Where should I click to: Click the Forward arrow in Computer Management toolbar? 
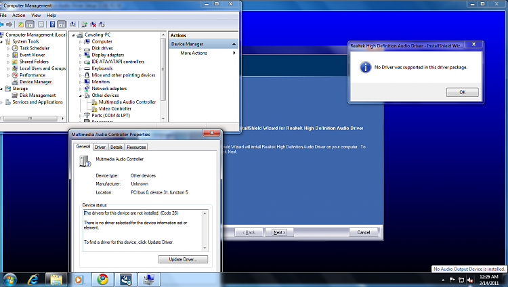[x=9, y=24]
